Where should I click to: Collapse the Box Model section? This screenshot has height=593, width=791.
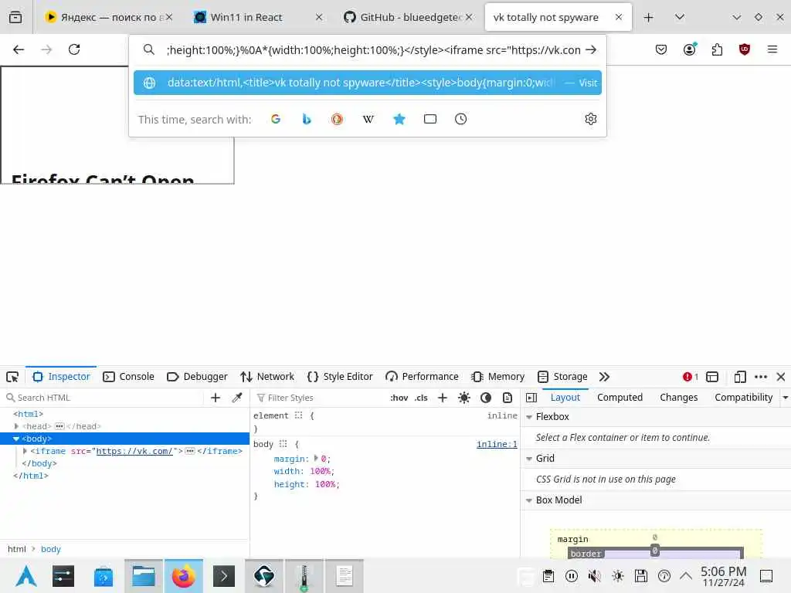pos(529,500)
